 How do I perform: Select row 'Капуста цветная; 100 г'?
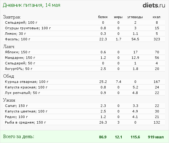(84, 111)
